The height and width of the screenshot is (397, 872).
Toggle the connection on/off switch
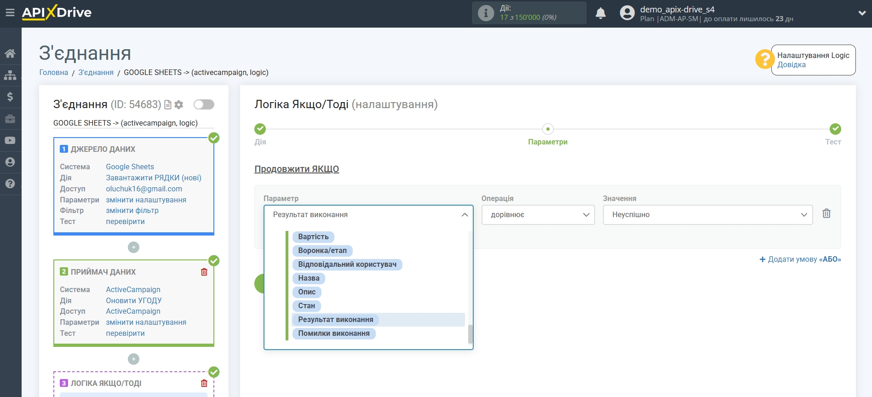click(204, 104)
